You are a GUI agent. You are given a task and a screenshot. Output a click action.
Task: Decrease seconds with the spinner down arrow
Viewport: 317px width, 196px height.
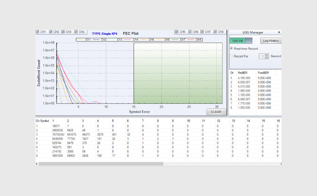click(x=267, y=58)
